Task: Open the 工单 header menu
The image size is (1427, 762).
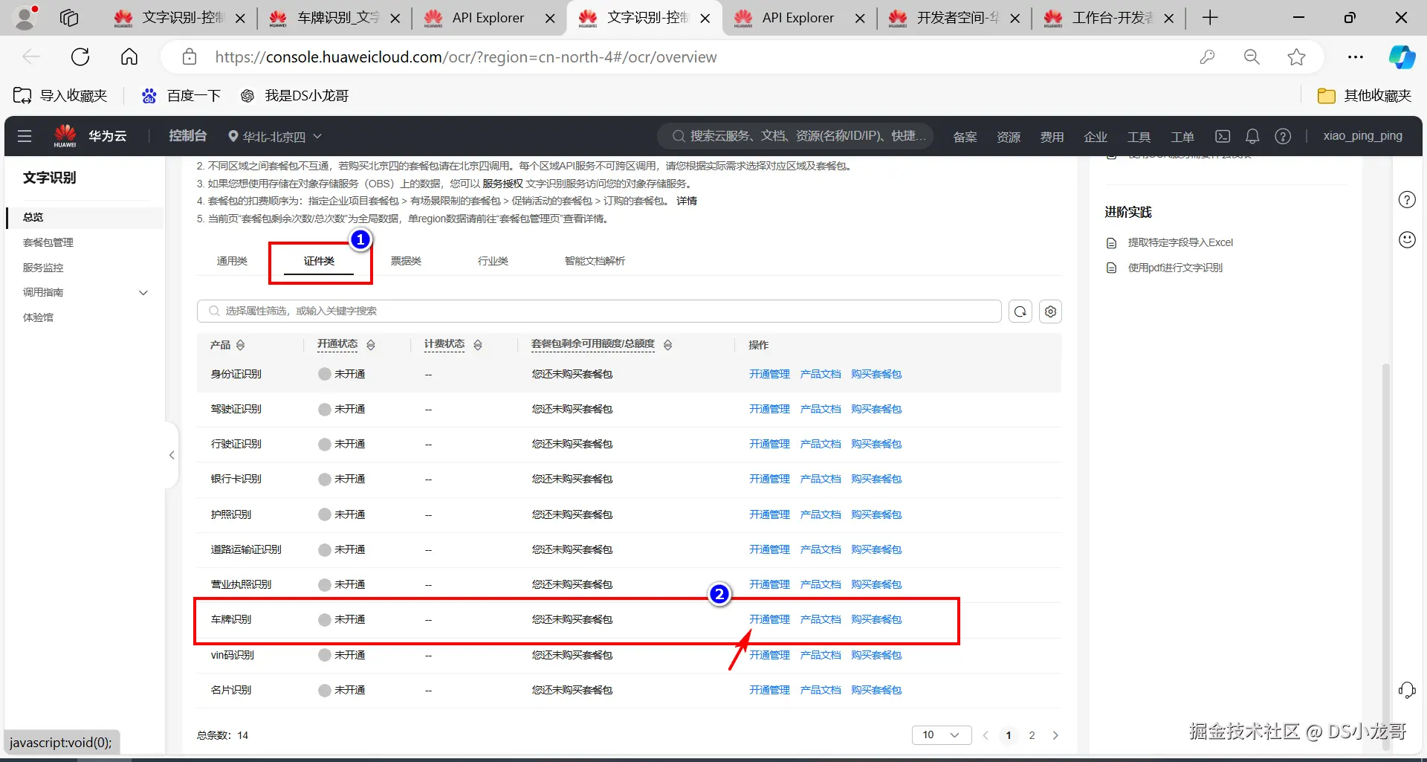Action: 1182,137
